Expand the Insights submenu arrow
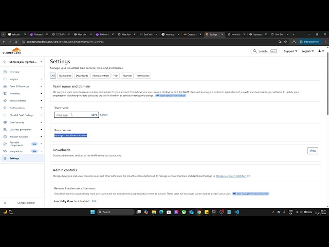 pos(41,79)
